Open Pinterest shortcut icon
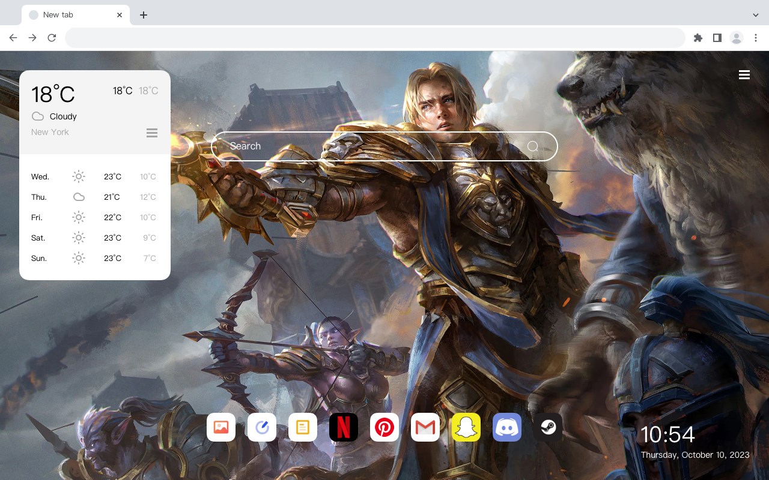769x480 pixels. tap(384, 427)
